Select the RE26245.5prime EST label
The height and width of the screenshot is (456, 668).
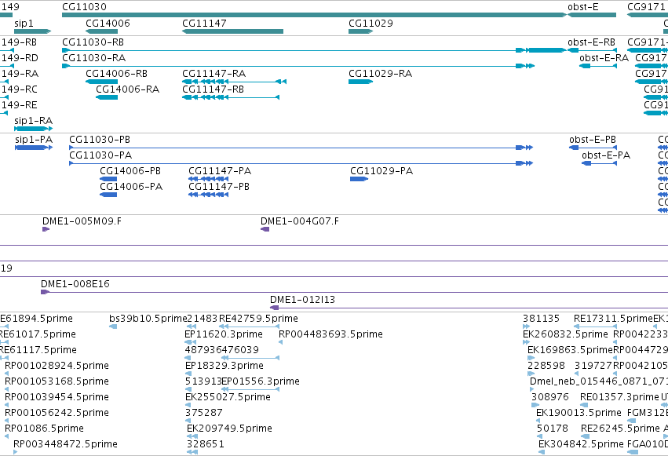620,429
